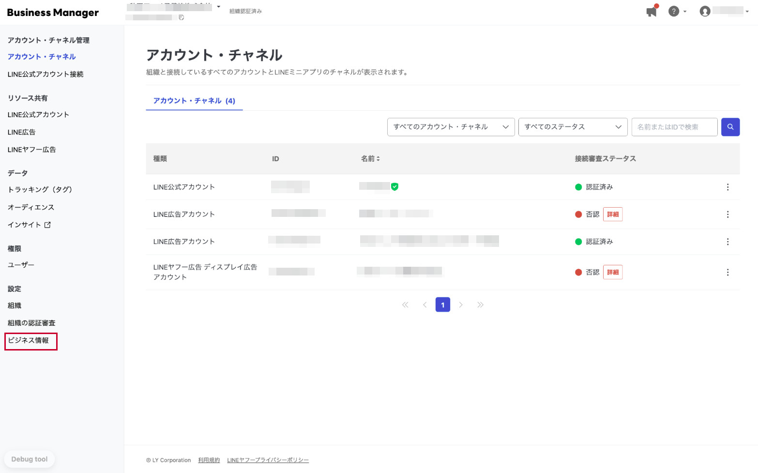Click the 組織認証済み status label
The width and height of the screenshot is (758, 473).
click(x=245, y=11)
